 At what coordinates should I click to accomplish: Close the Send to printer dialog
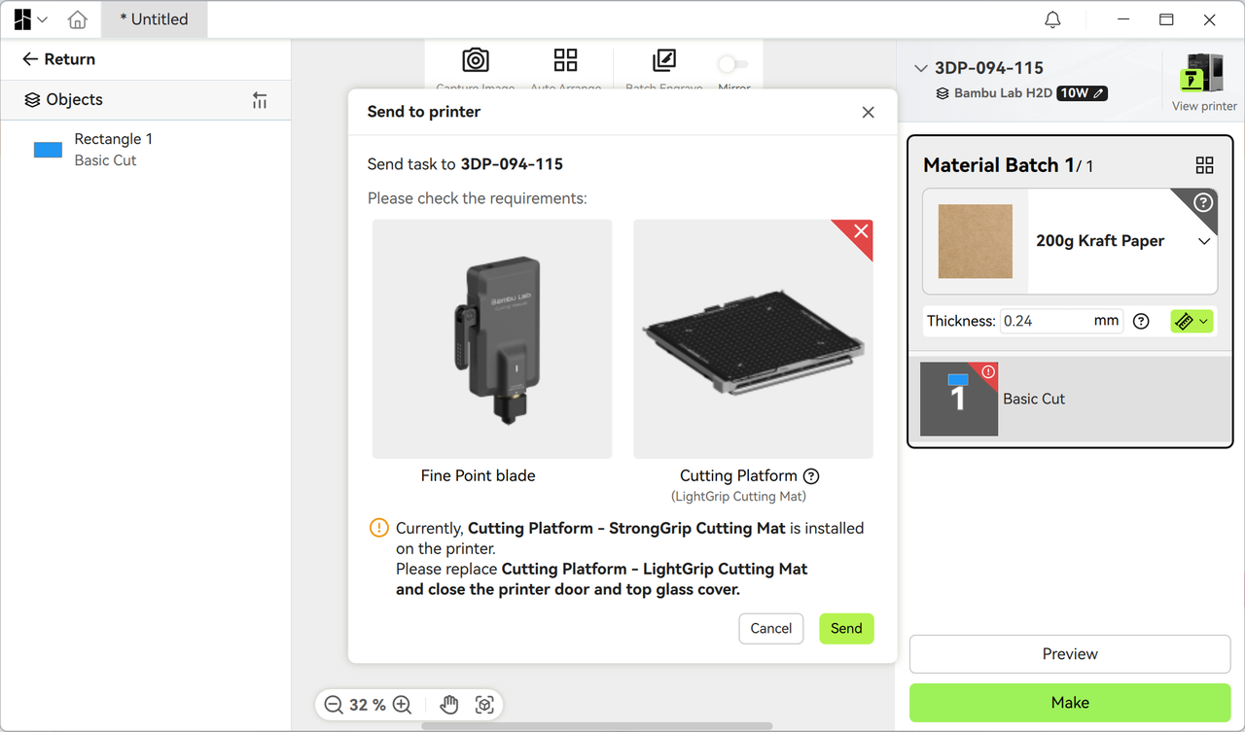(869, 112)
